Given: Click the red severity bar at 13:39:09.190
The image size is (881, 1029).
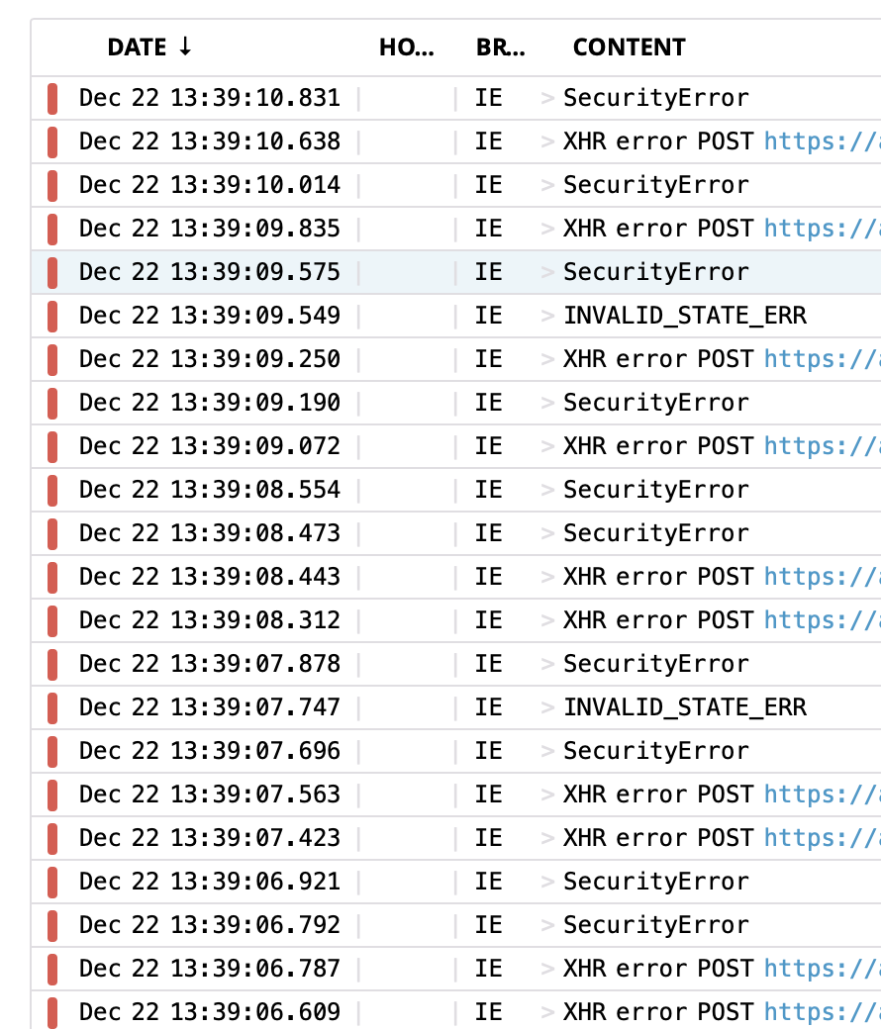Looking at the screenshot, I should click(x=51, y=402).
